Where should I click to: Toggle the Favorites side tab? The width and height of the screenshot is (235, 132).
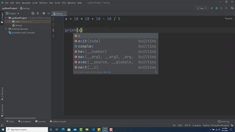click(x=2, y=110)
